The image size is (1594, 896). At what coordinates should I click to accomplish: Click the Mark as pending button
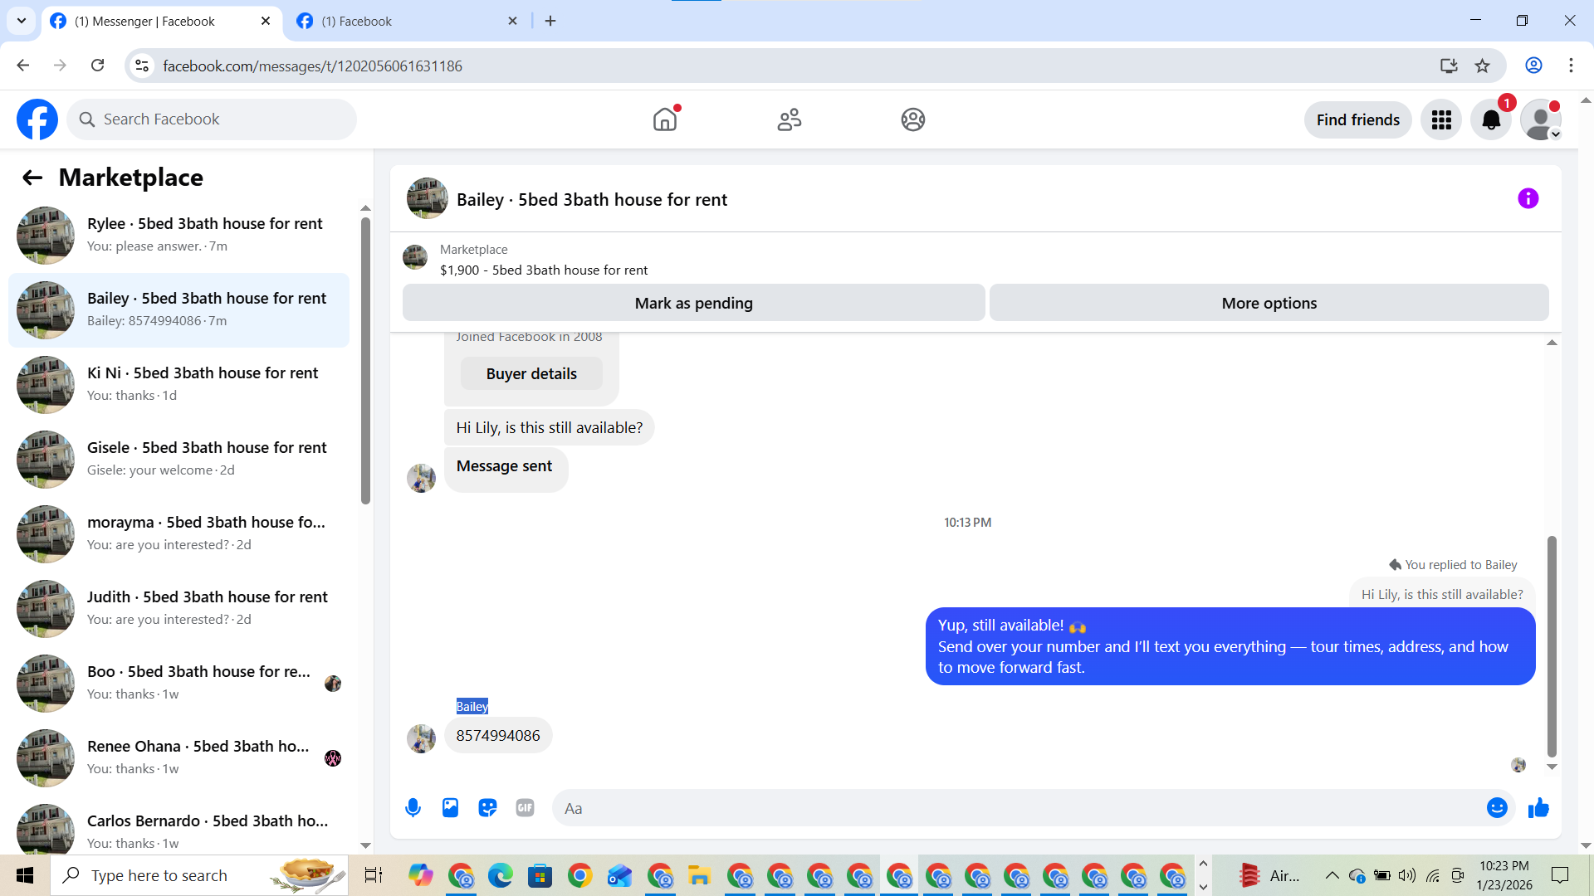point(693,303)
